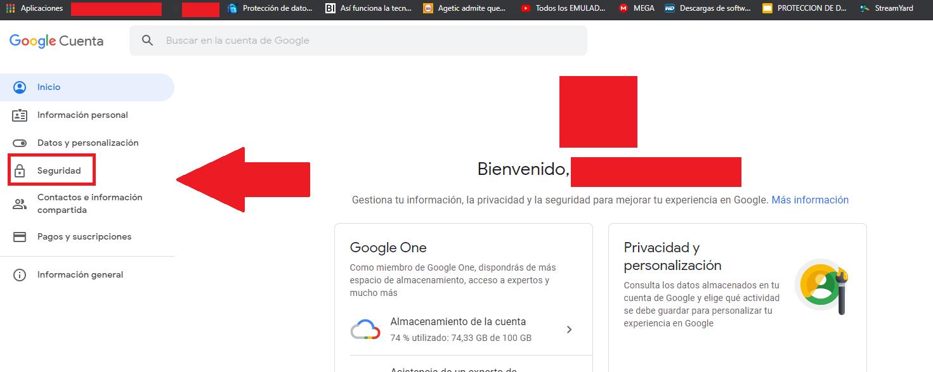Image resolution: width=933 pixels, height=372 pixels.
Task: Click the Contactos people icon
Action: (x=20, y=204)
